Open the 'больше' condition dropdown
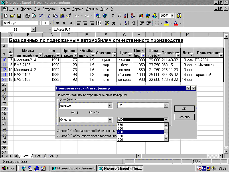The height and width of the screenshot is (172, 229). (110, 120)
